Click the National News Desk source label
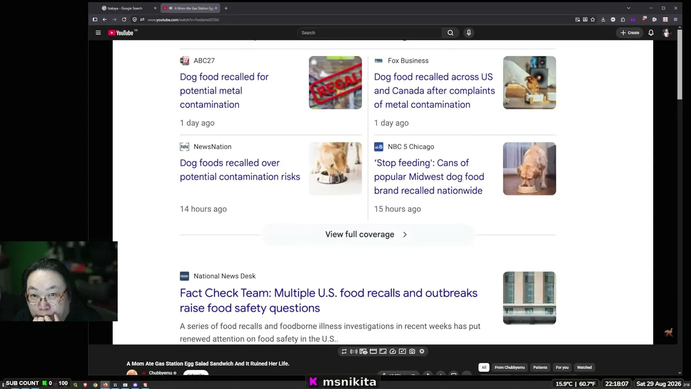691x389 pixels. pos(225,276)
